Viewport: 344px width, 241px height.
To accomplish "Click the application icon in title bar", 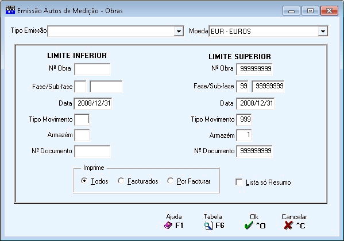I will (10, 10).
